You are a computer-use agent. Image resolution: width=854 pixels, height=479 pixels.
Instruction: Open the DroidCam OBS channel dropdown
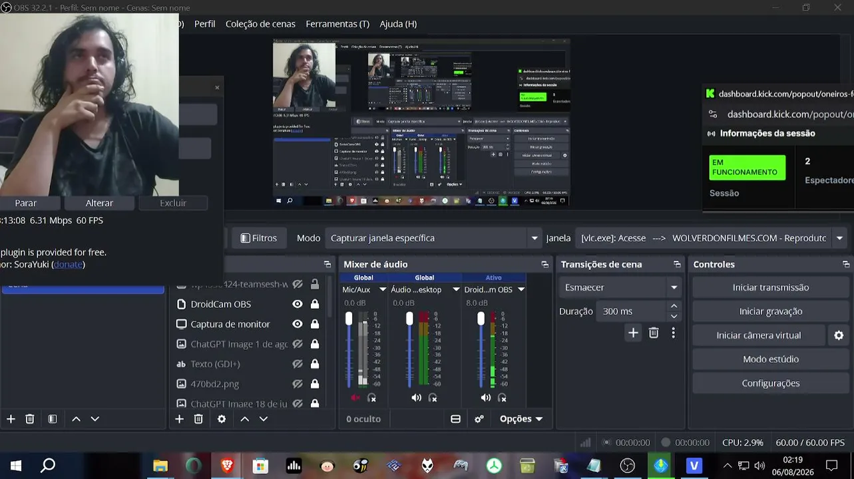tap(521, 289)
